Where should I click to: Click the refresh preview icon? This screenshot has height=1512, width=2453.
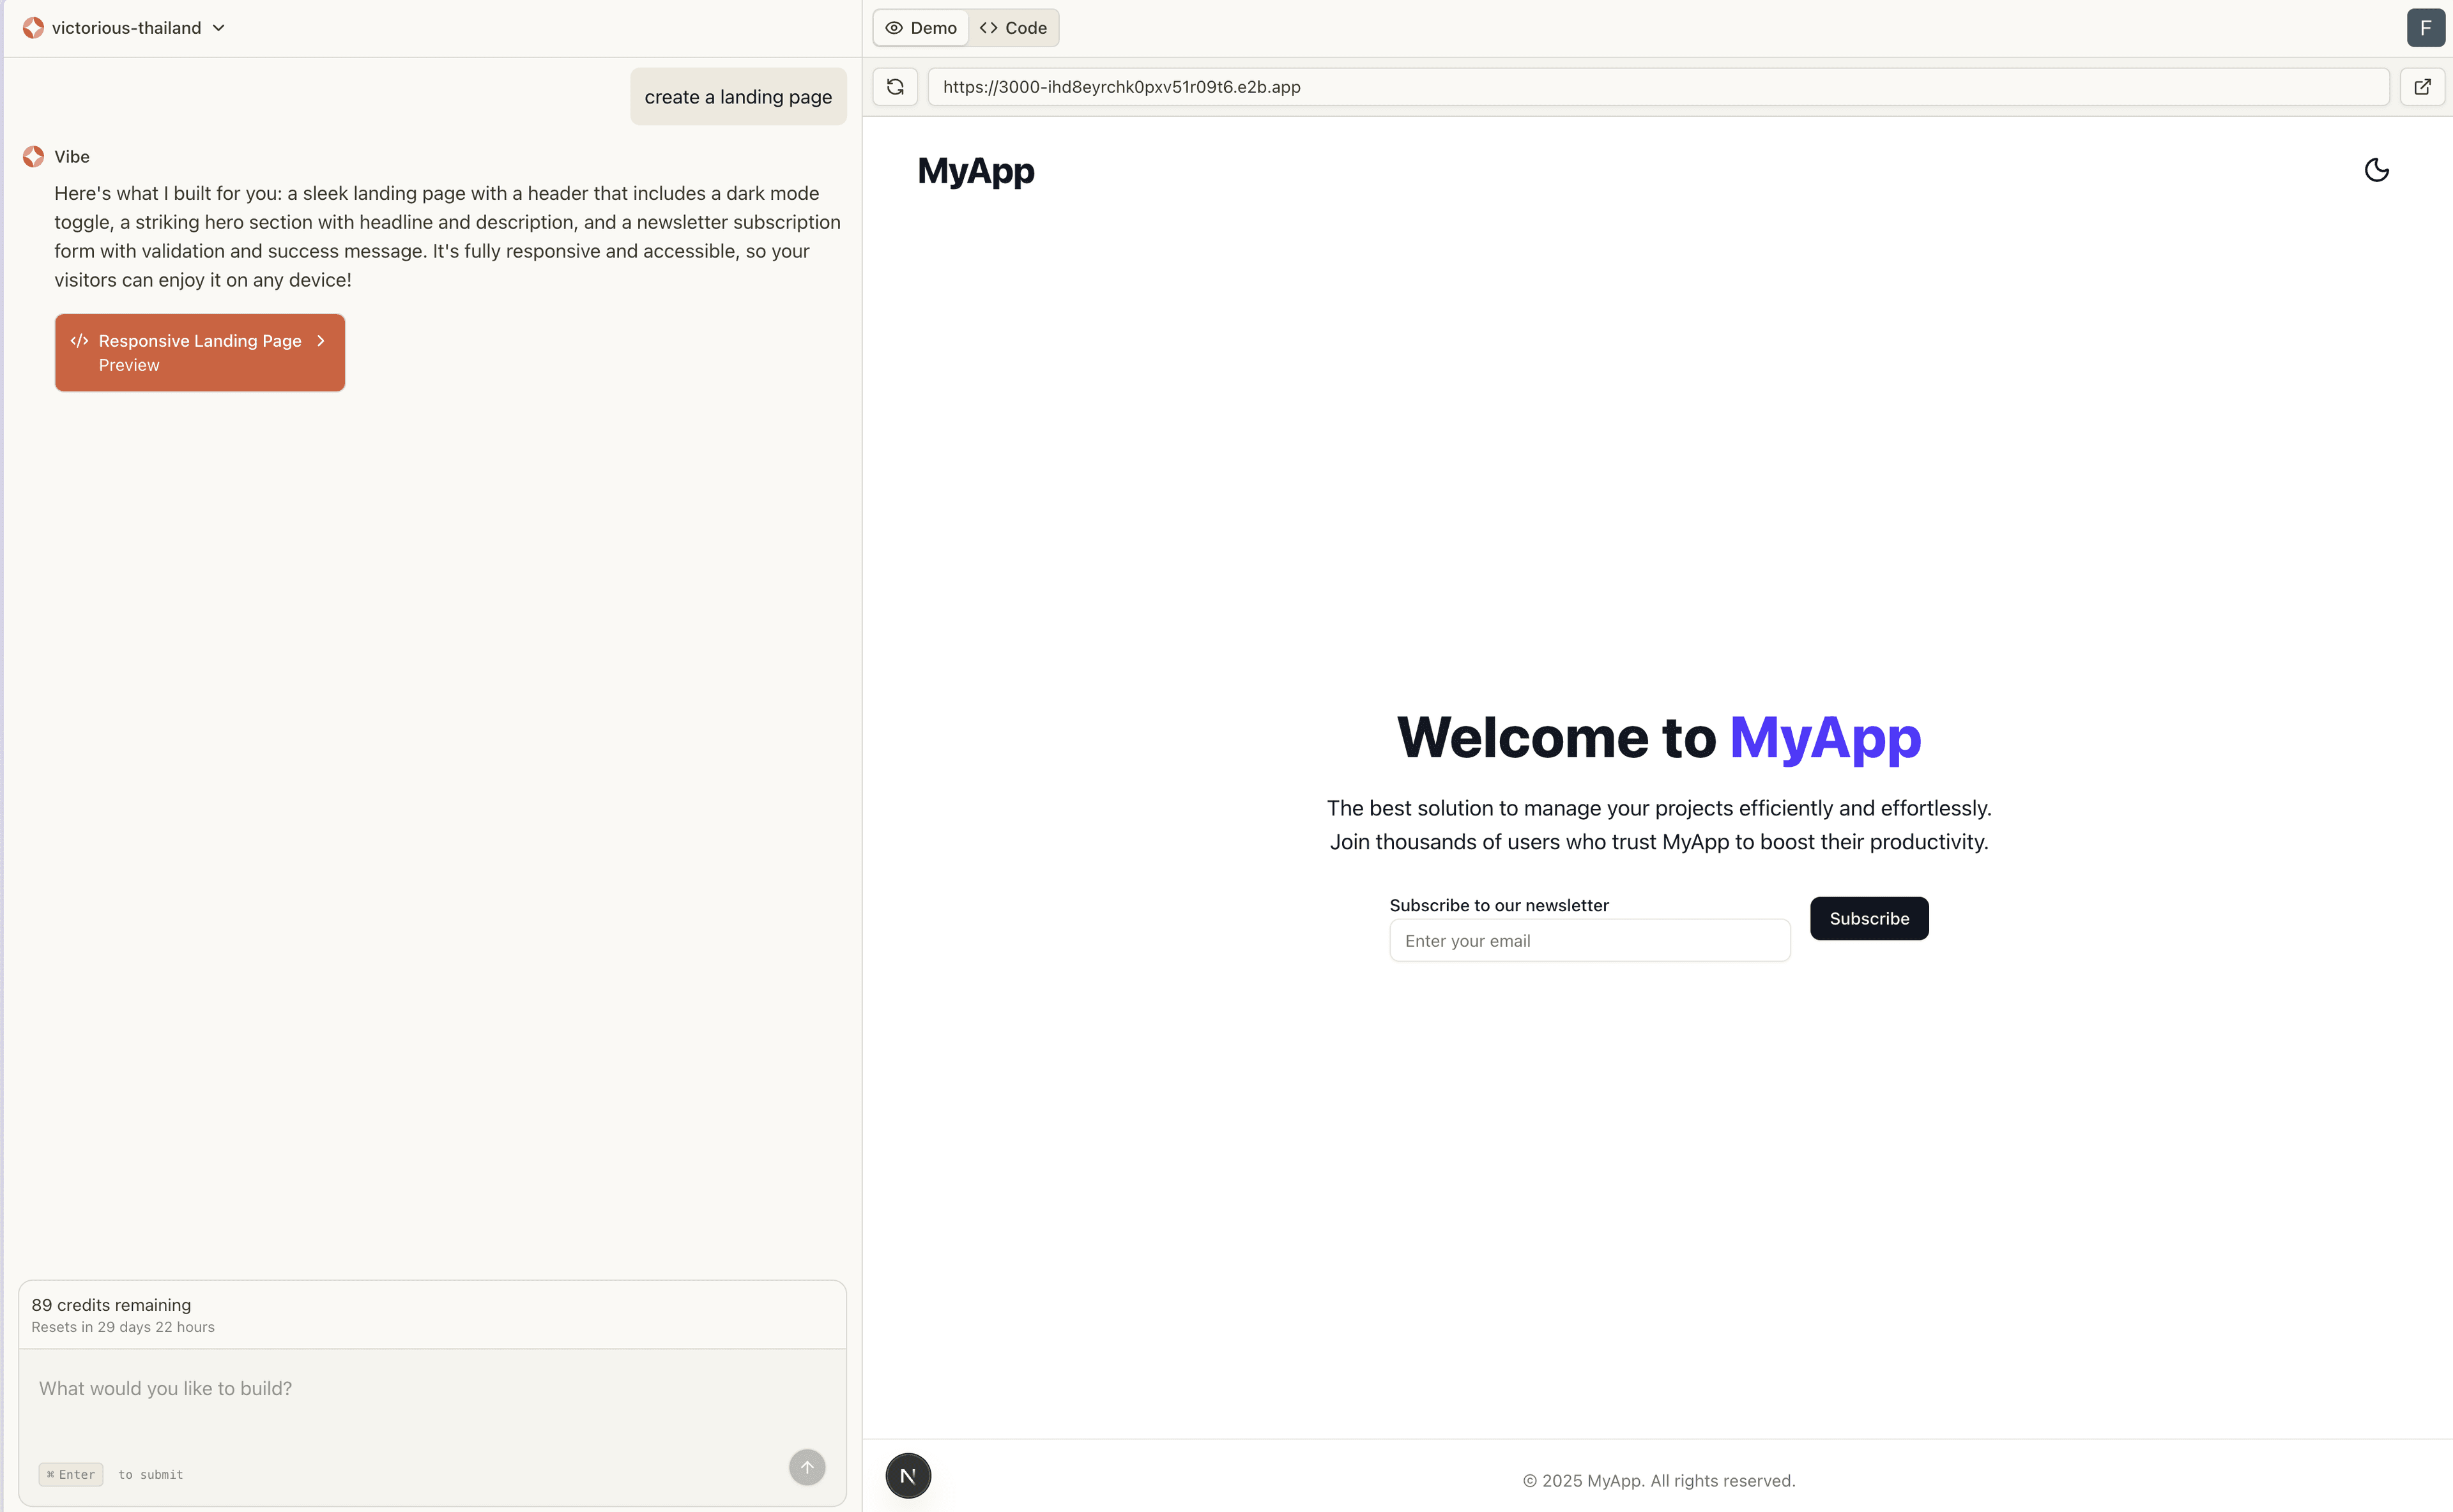(896, 87)
